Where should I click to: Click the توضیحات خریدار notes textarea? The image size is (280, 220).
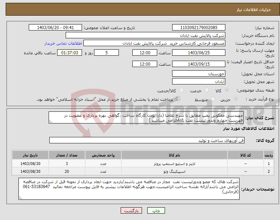pos(129,189)
